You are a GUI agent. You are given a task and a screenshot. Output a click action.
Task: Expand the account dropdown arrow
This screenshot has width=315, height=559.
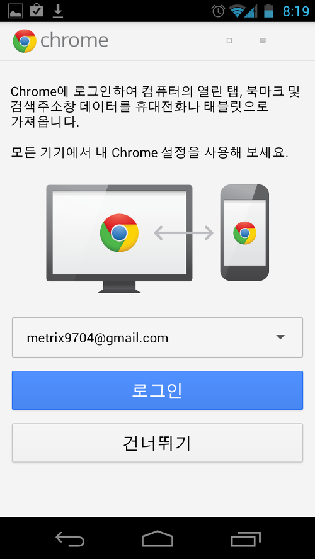pos(280,337)
